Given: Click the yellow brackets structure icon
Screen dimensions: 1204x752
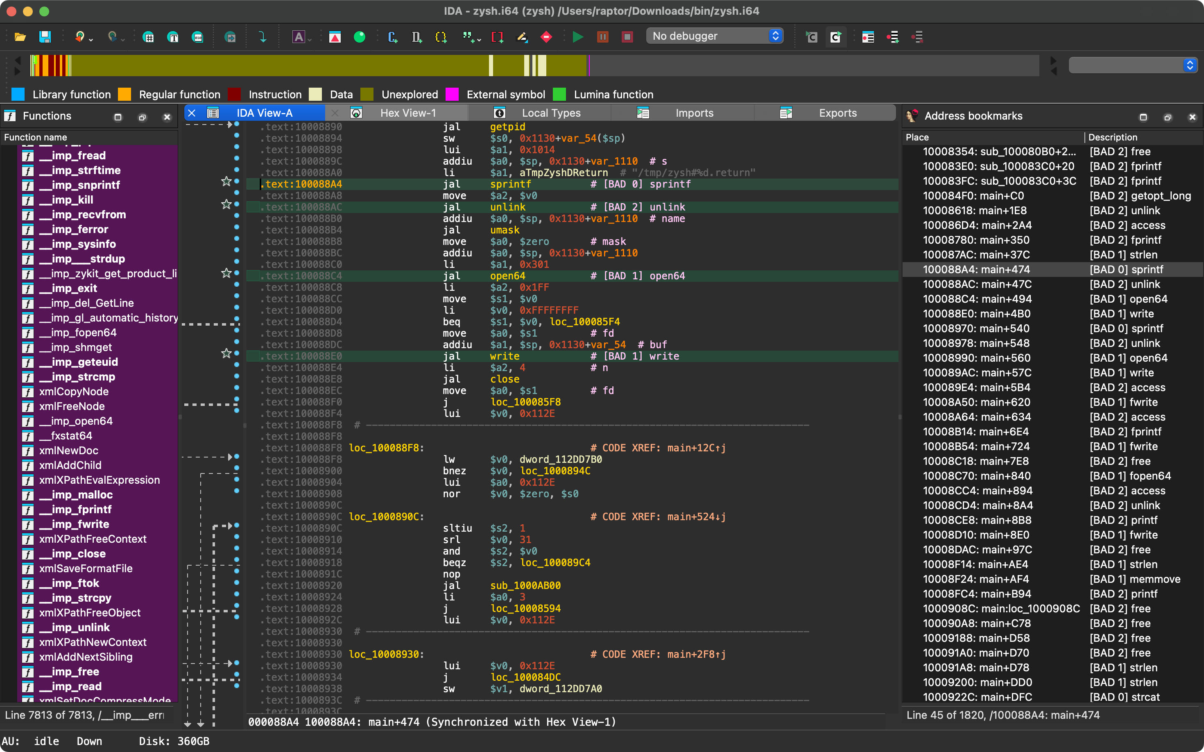Looking at the screenshot, I should (441, 37).
